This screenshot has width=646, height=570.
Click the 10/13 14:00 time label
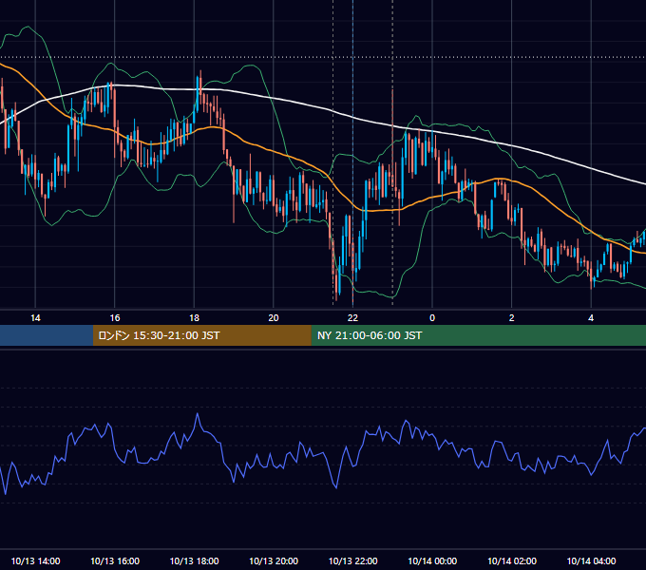tap(35, 560)
